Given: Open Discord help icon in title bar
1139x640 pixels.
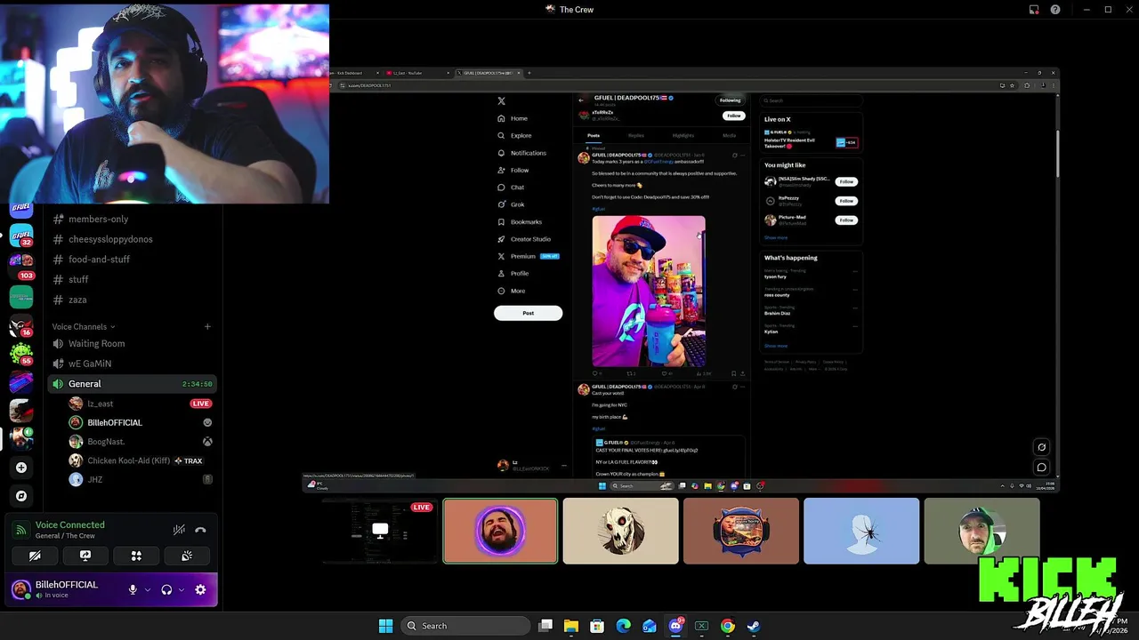Looking at the screenshot, I should pos(1055,10).
